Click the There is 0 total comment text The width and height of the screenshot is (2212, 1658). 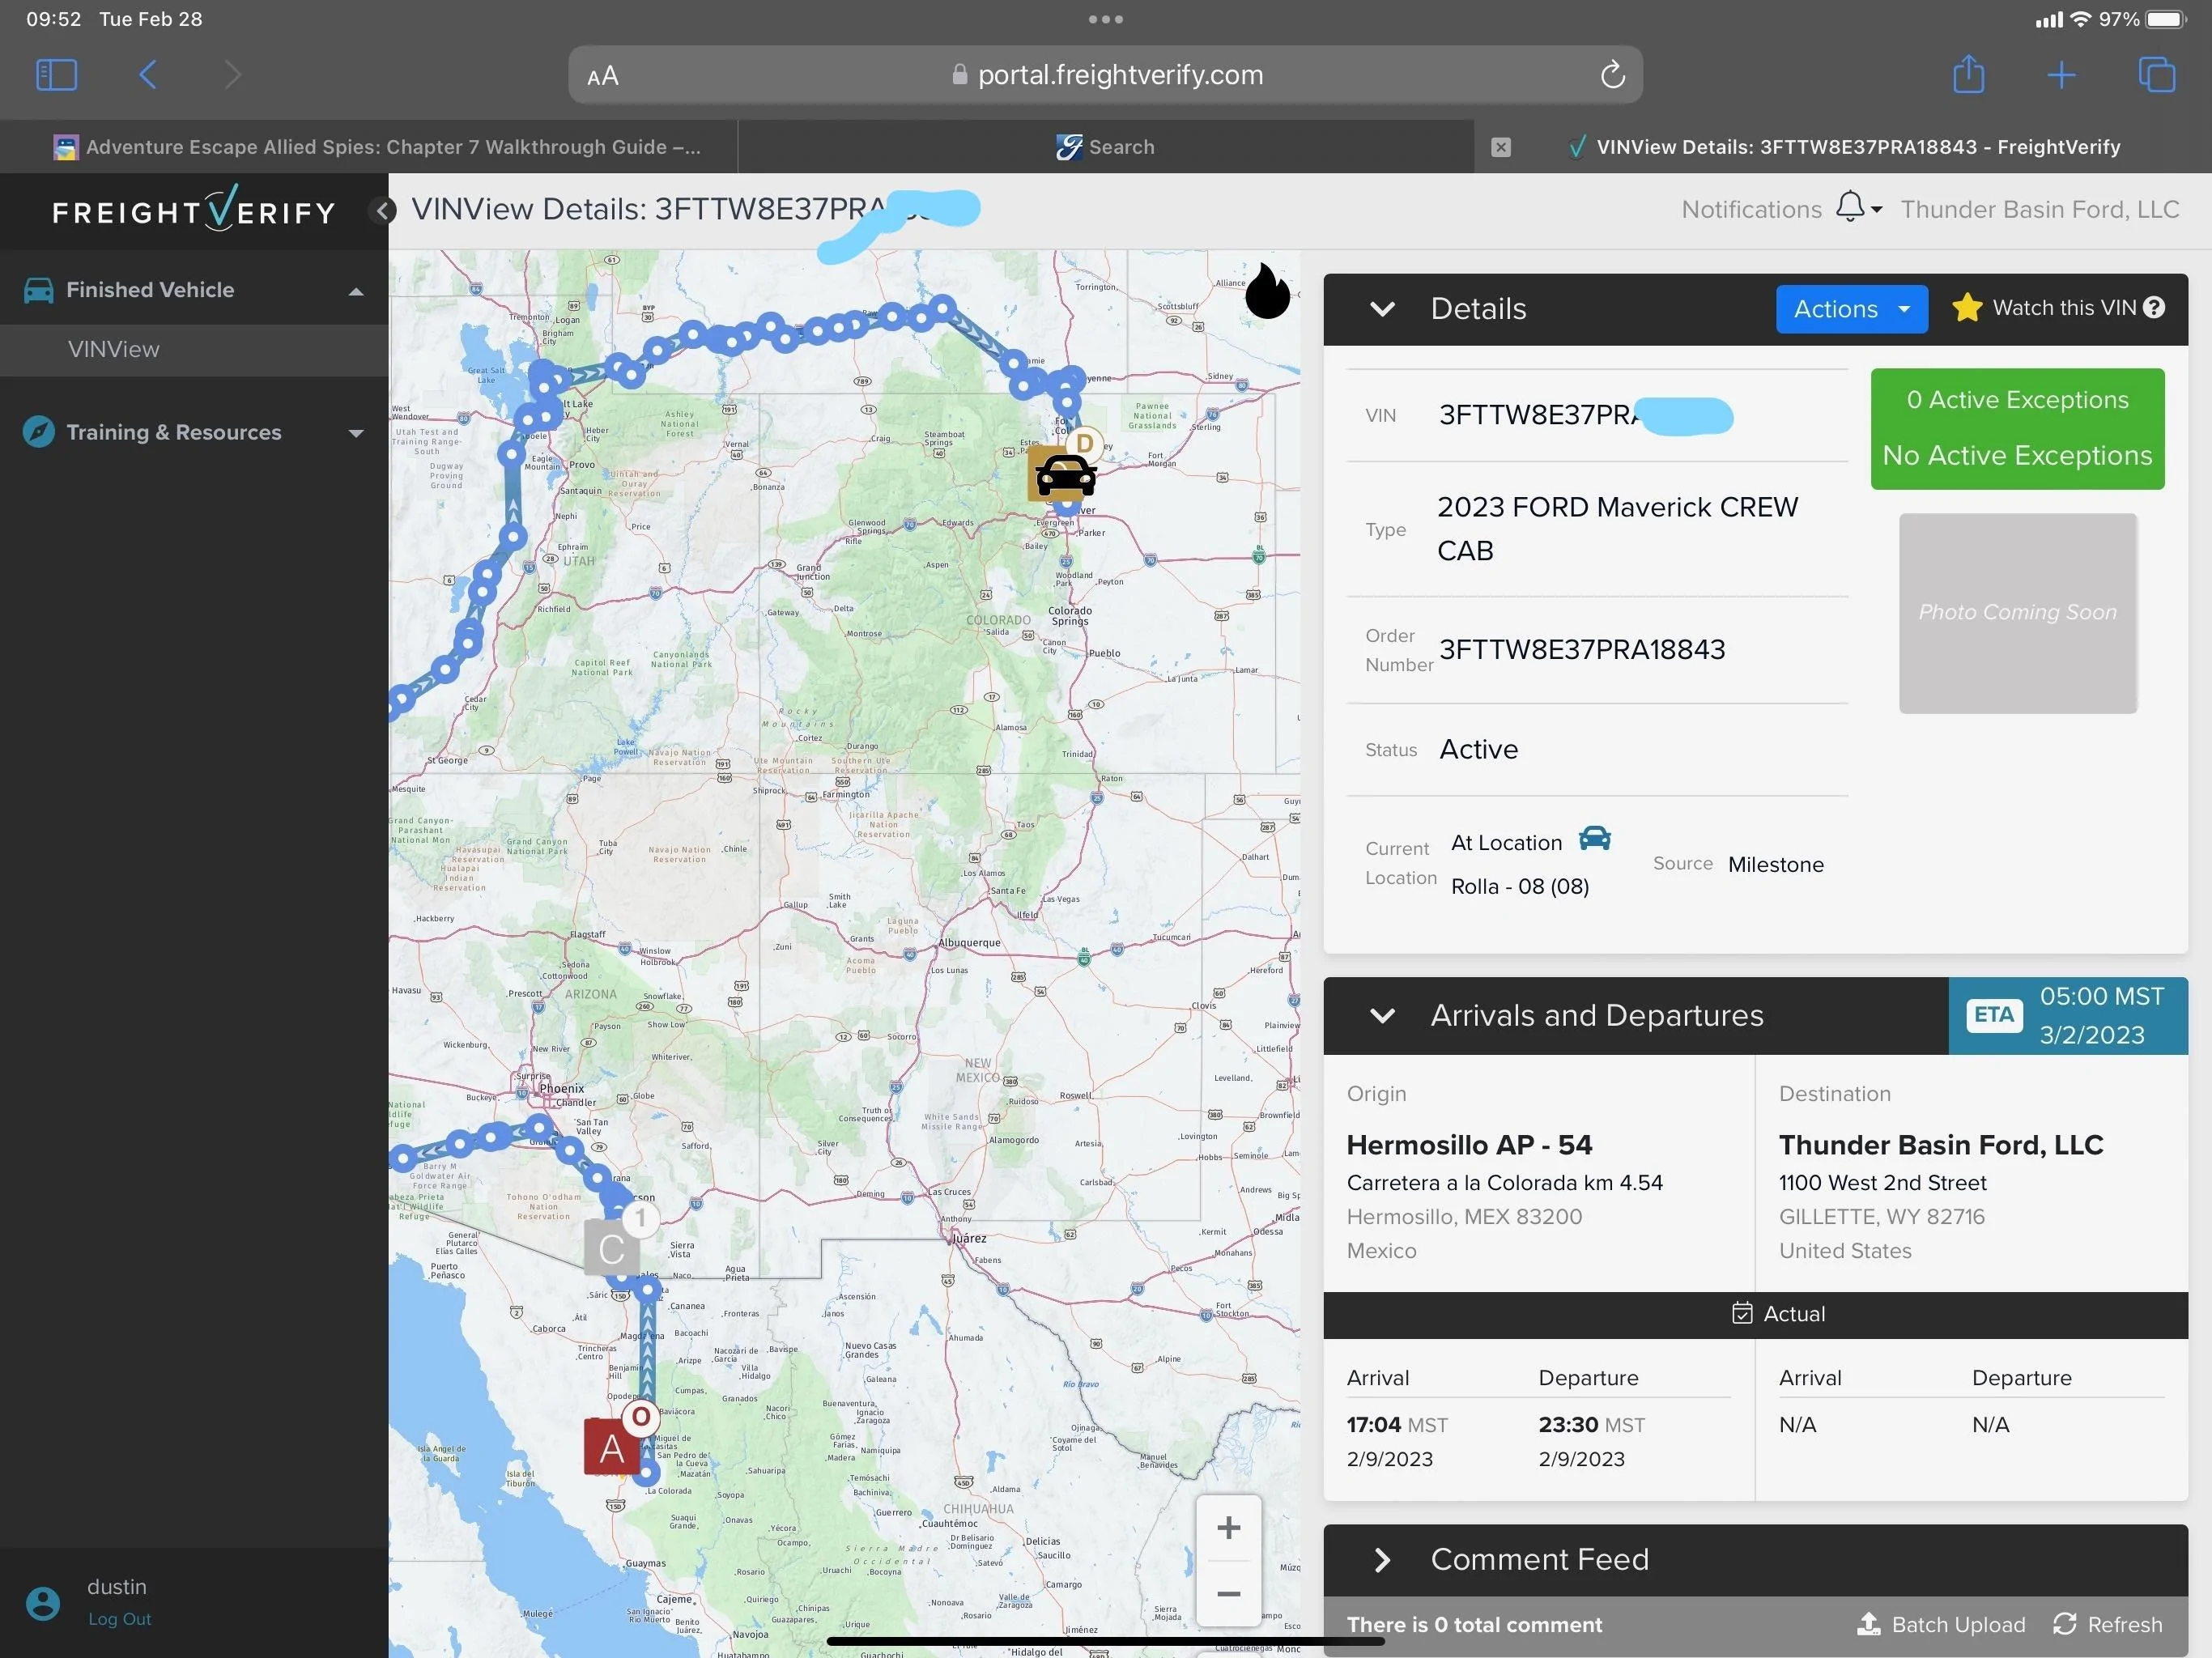tap(1474, 1625)
